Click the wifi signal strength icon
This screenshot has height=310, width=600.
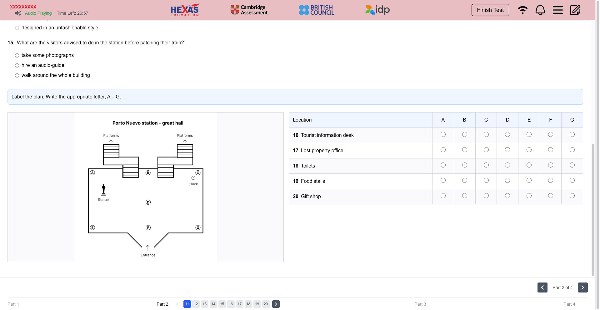click(x=522, y=10)
